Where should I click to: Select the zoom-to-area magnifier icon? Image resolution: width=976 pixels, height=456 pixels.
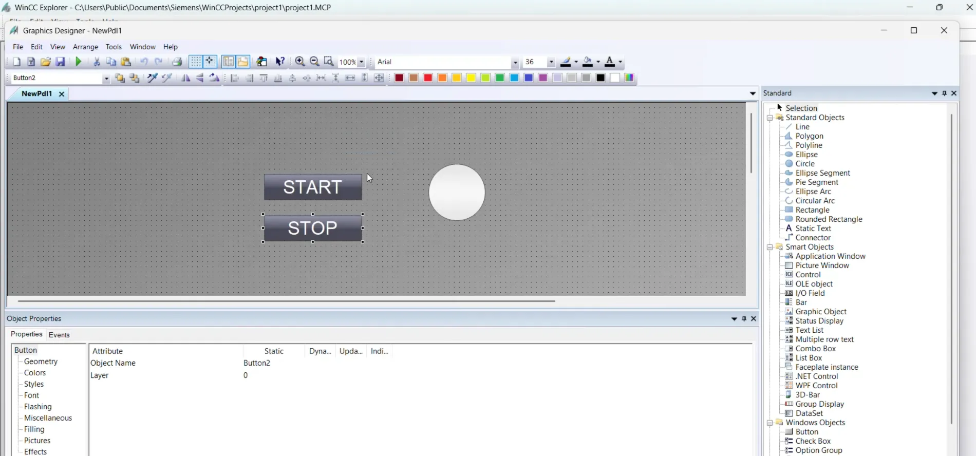click(329, 62)
